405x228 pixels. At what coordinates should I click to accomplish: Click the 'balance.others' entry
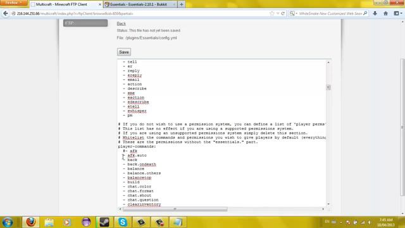pos(144,173)
